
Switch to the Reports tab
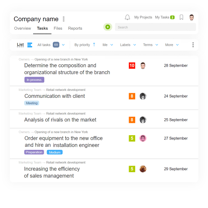pyautogui.click(x=75, y=28)
